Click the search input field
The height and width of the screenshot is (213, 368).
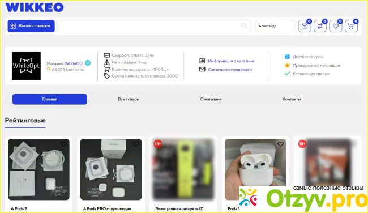point(154,26)
